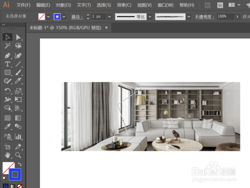Open 编辑(E) menu
Screen dimensions: 250x188
click(x=43, y=5)
